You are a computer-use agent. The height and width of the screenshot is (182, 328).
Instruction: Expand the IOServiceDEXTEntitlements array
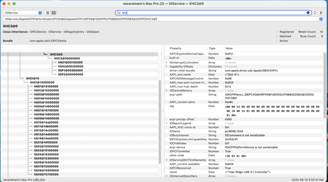[167, 160]
